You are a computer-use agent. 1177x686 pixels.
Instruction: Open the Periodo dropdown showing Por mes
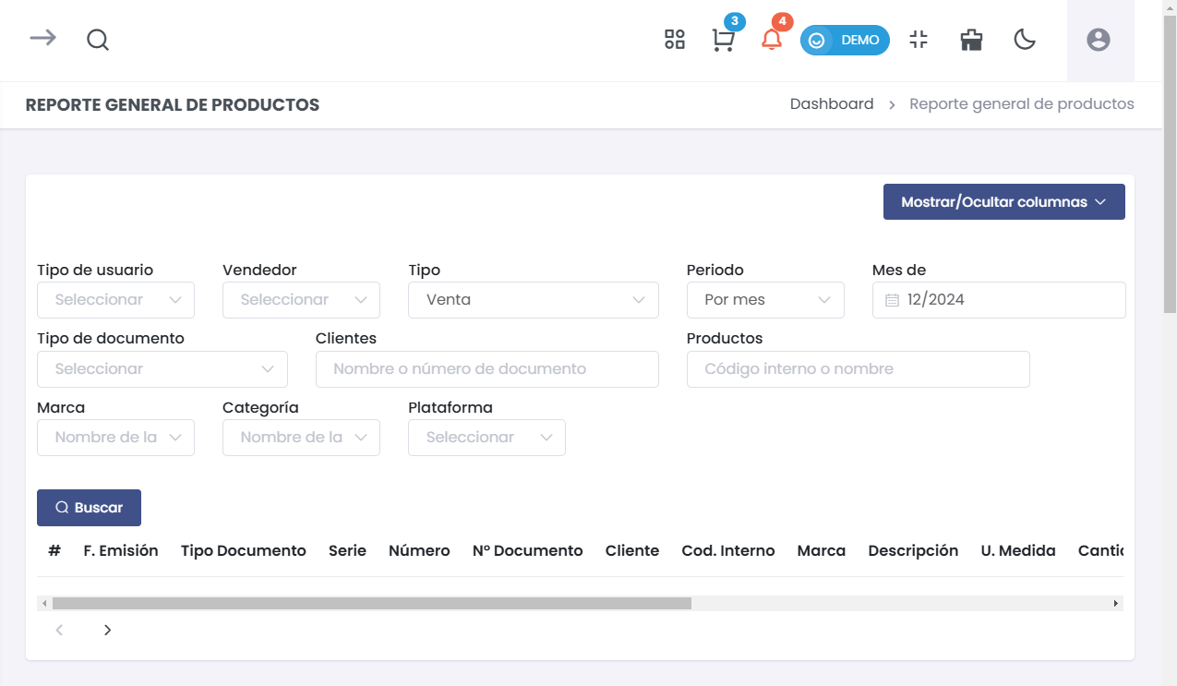(765, 300)
